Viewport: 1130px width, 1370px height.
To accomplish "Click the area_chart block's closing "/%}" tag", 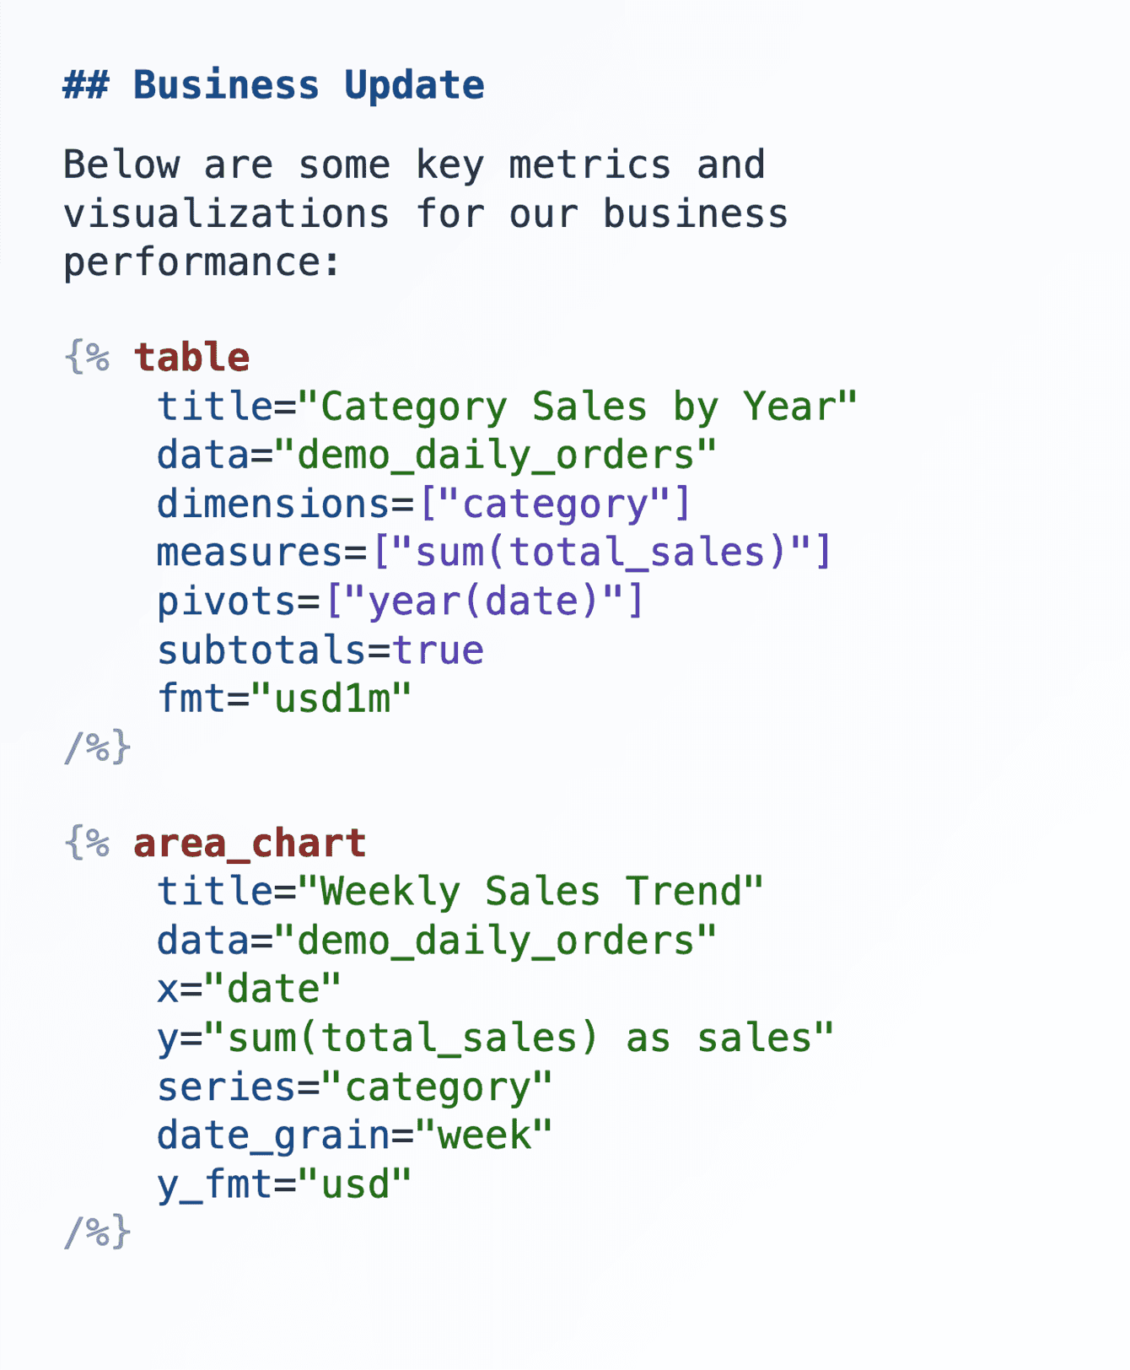I will (x=97, y=1232).
